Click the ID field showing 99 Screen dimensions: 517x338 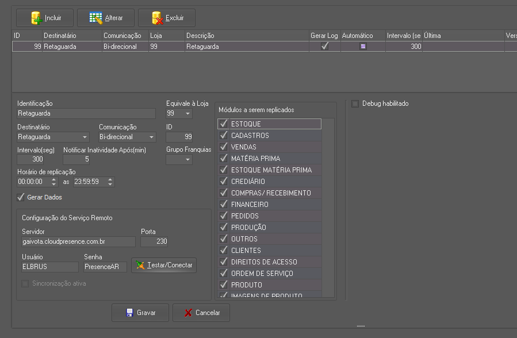[179, 137]
